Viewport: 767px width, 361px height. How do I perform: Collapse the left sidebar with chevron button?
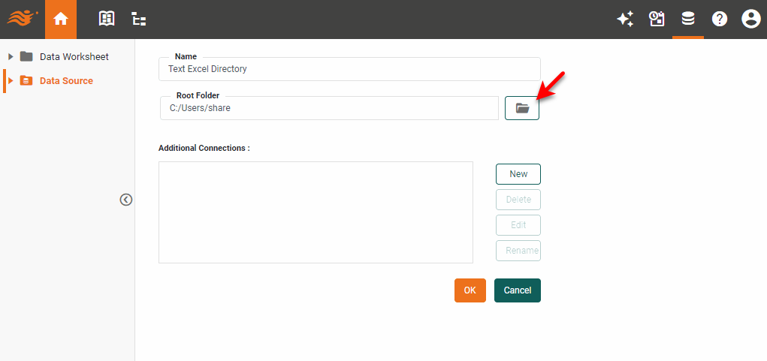[x=126, y=200]
